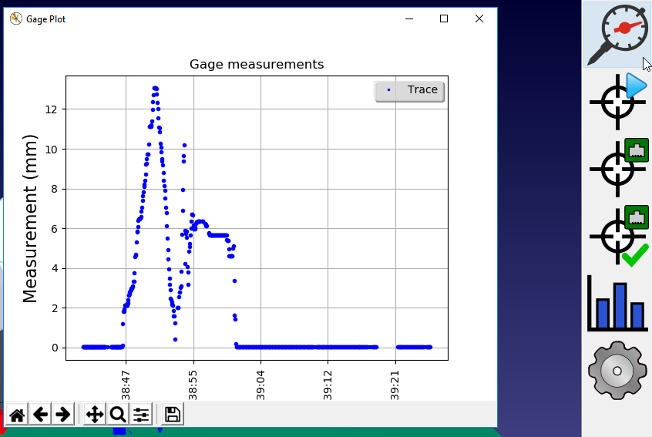This screenshot has width=652, height=437.
Task: Reset the plot to its home view
Action: click(x=17, y=415)
